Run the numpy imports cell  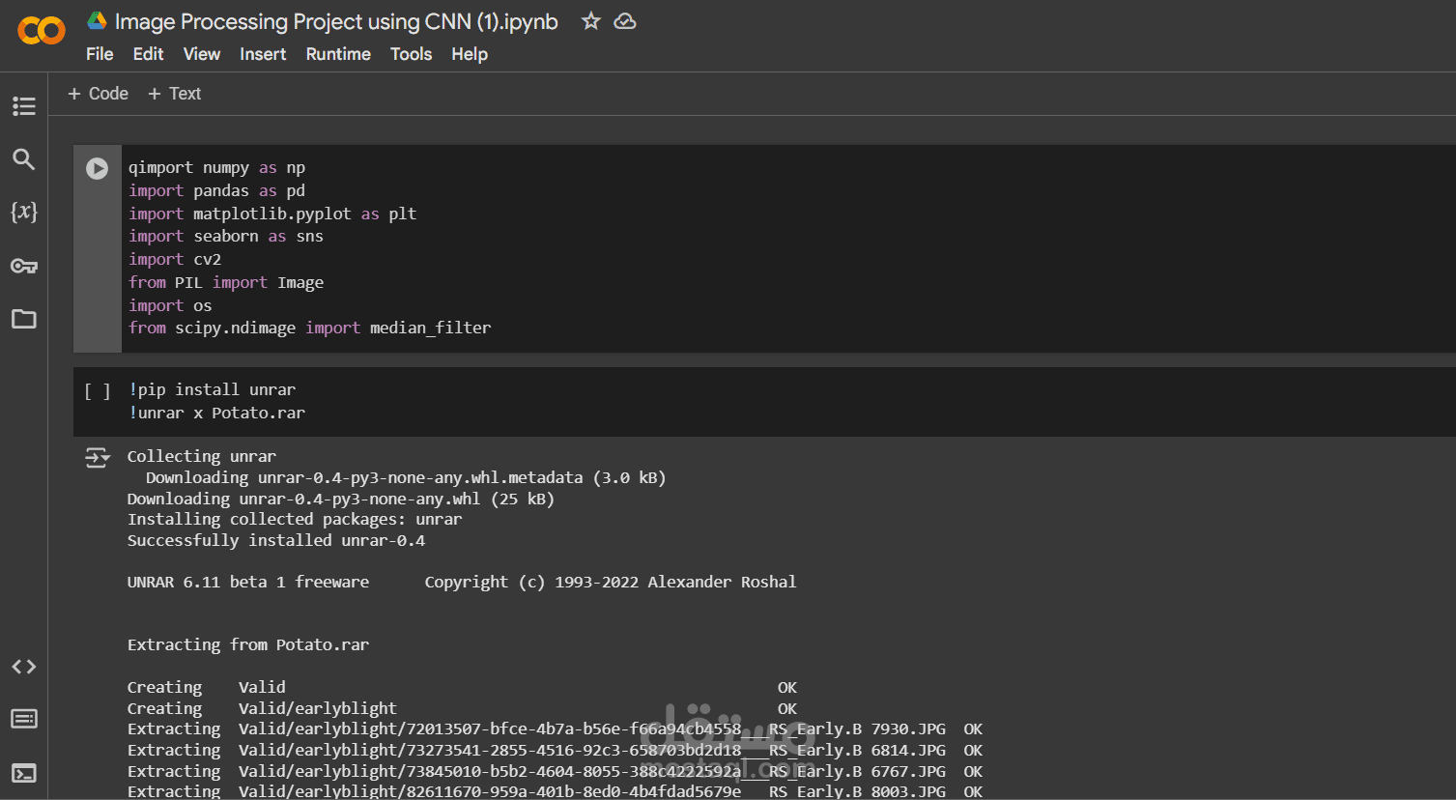[98, 168]
